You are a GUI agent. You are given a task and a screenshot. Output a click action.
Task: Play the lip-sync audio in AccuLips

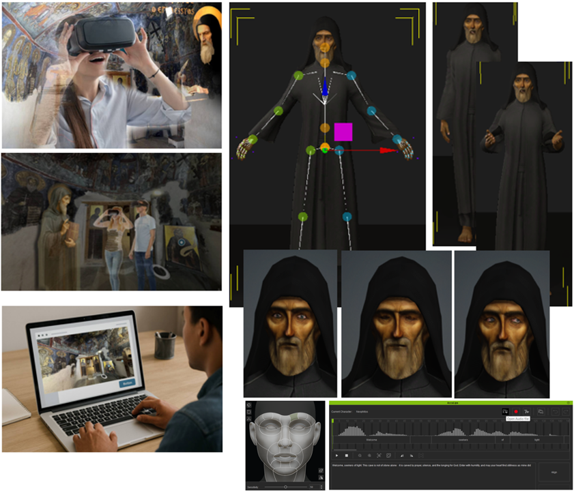coord(336,455)
